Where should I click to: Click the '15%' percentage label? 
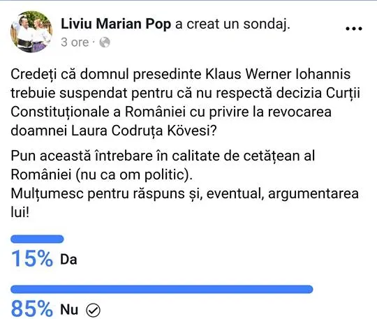pos(32,259)
